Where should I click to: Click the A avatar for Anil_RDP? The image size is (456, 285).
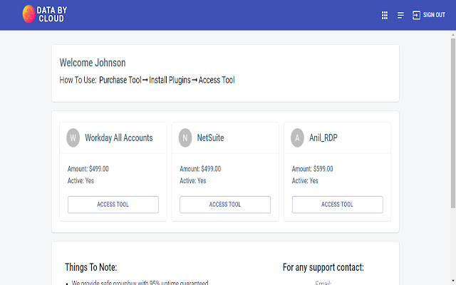pyautogui.click(x=297, y=138)
